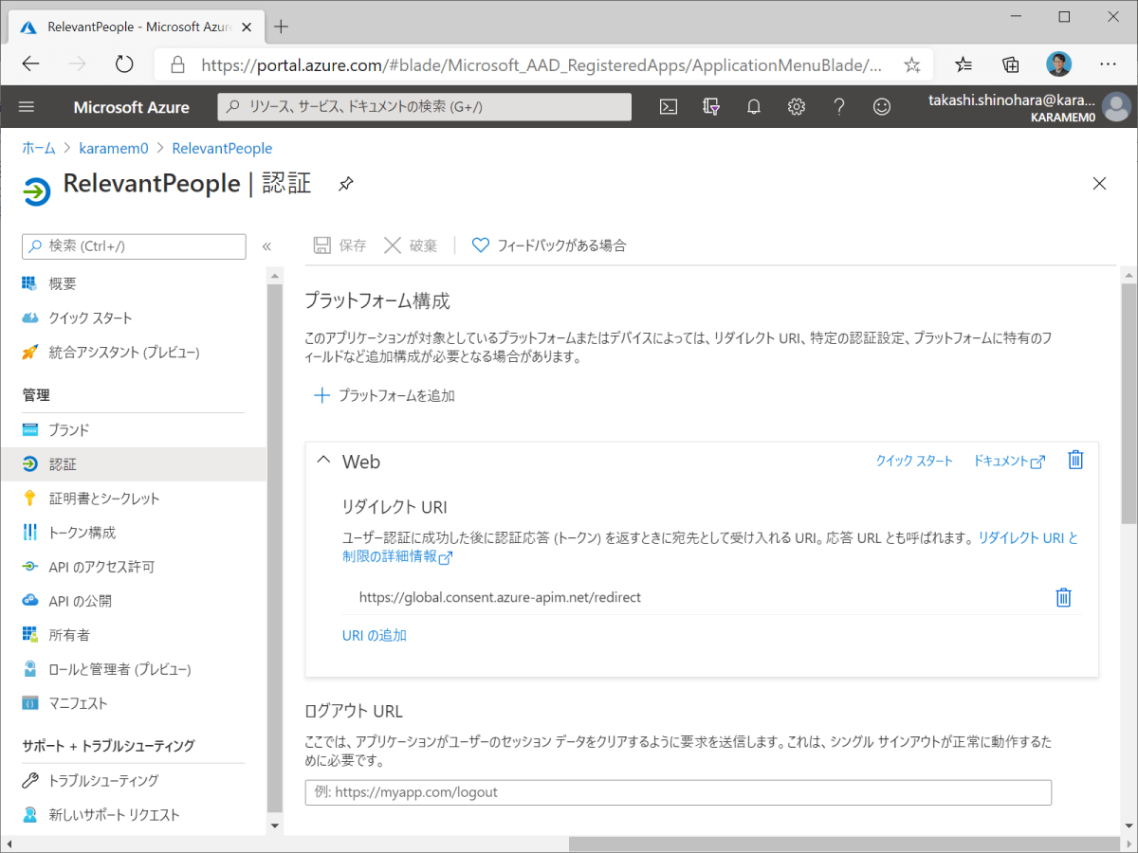The width and height of the screenshot is (1138, 853).
Task: Click フィードバックがある場合 feedback button
Action: [549, 245]
